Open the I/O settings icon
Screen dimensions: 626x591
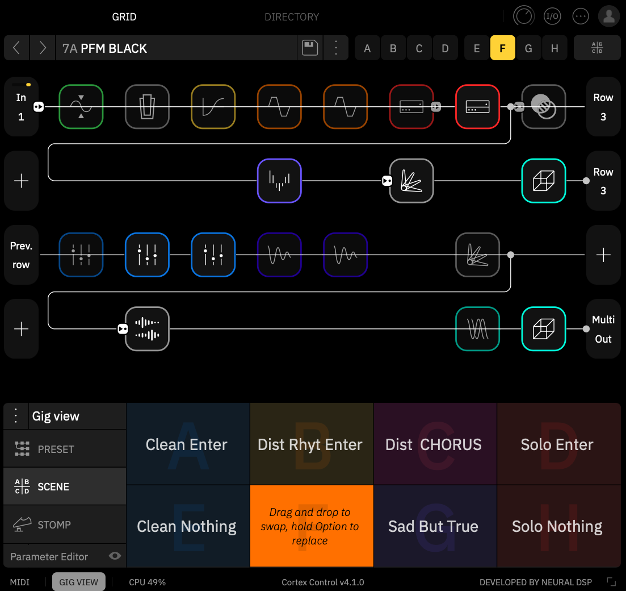[x=553, y=16]
